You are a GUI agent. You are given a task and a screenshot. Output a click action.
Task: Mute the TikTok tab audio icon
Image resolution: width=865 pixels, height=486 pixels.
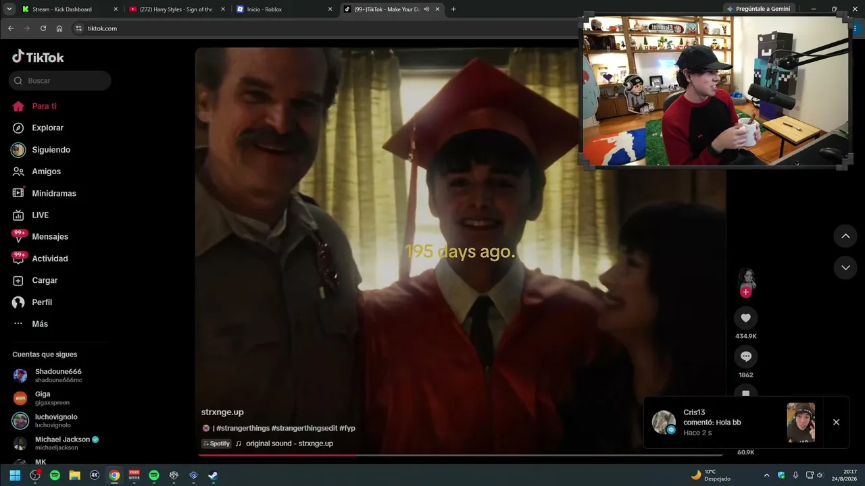click(x=427, y=9)
